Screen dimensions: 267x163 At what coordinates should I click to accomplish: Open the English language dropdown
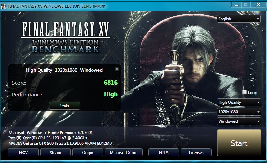point(239,19)
